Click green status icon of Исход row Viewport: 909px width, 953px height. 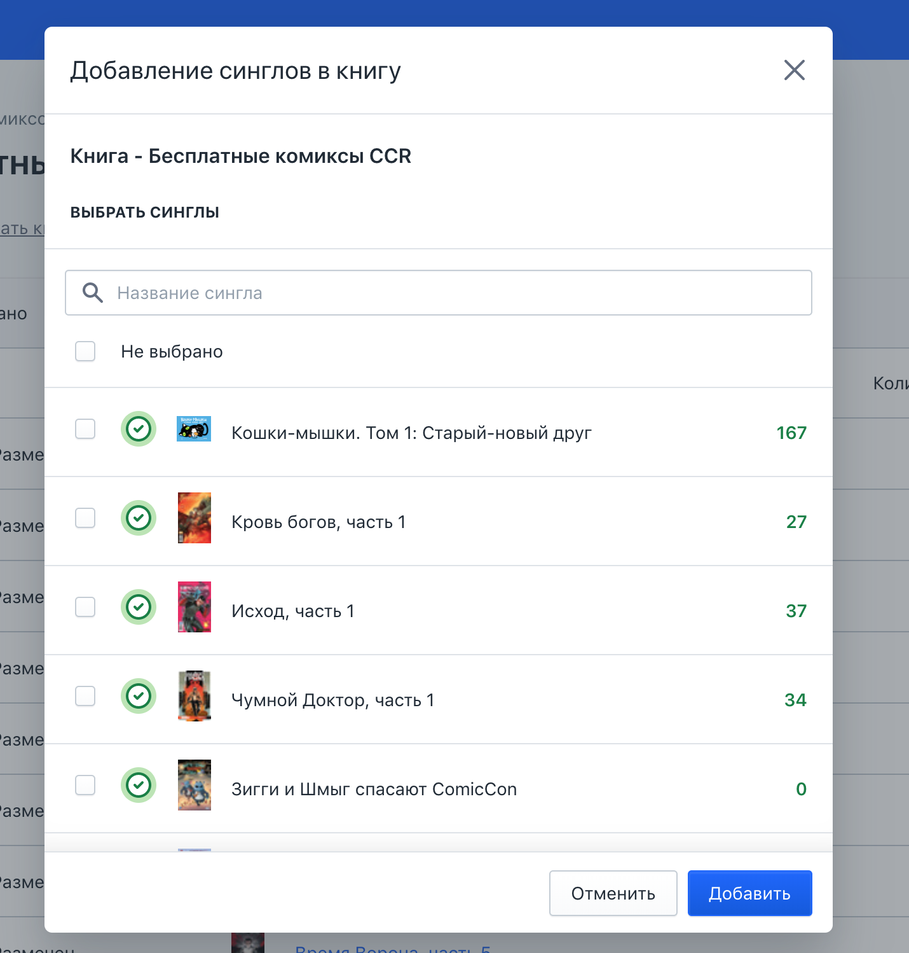tap(139, 607)
